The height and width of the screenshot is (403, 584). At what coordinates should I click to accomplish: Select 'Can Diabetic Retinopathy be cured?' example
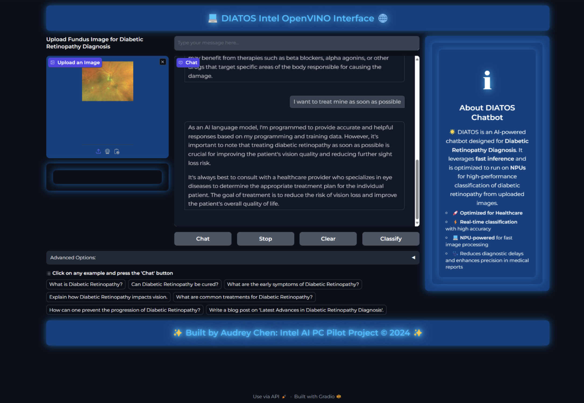pos(175,284)
